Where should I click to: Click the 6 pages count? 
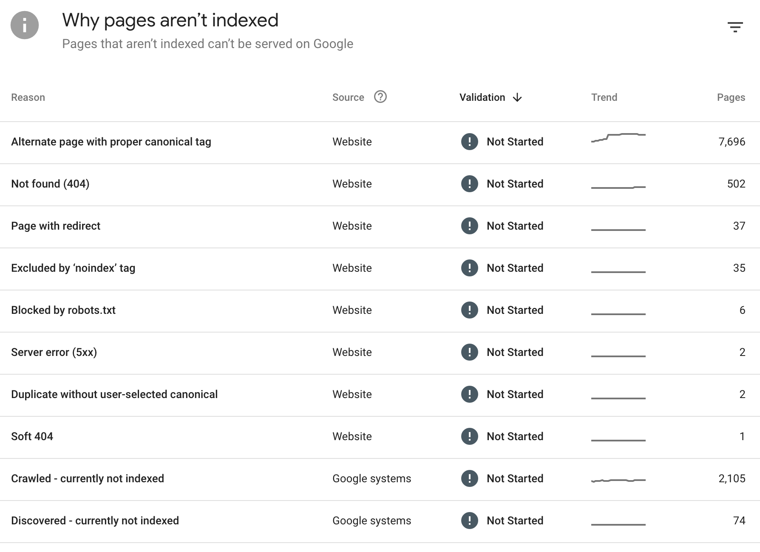742,310
